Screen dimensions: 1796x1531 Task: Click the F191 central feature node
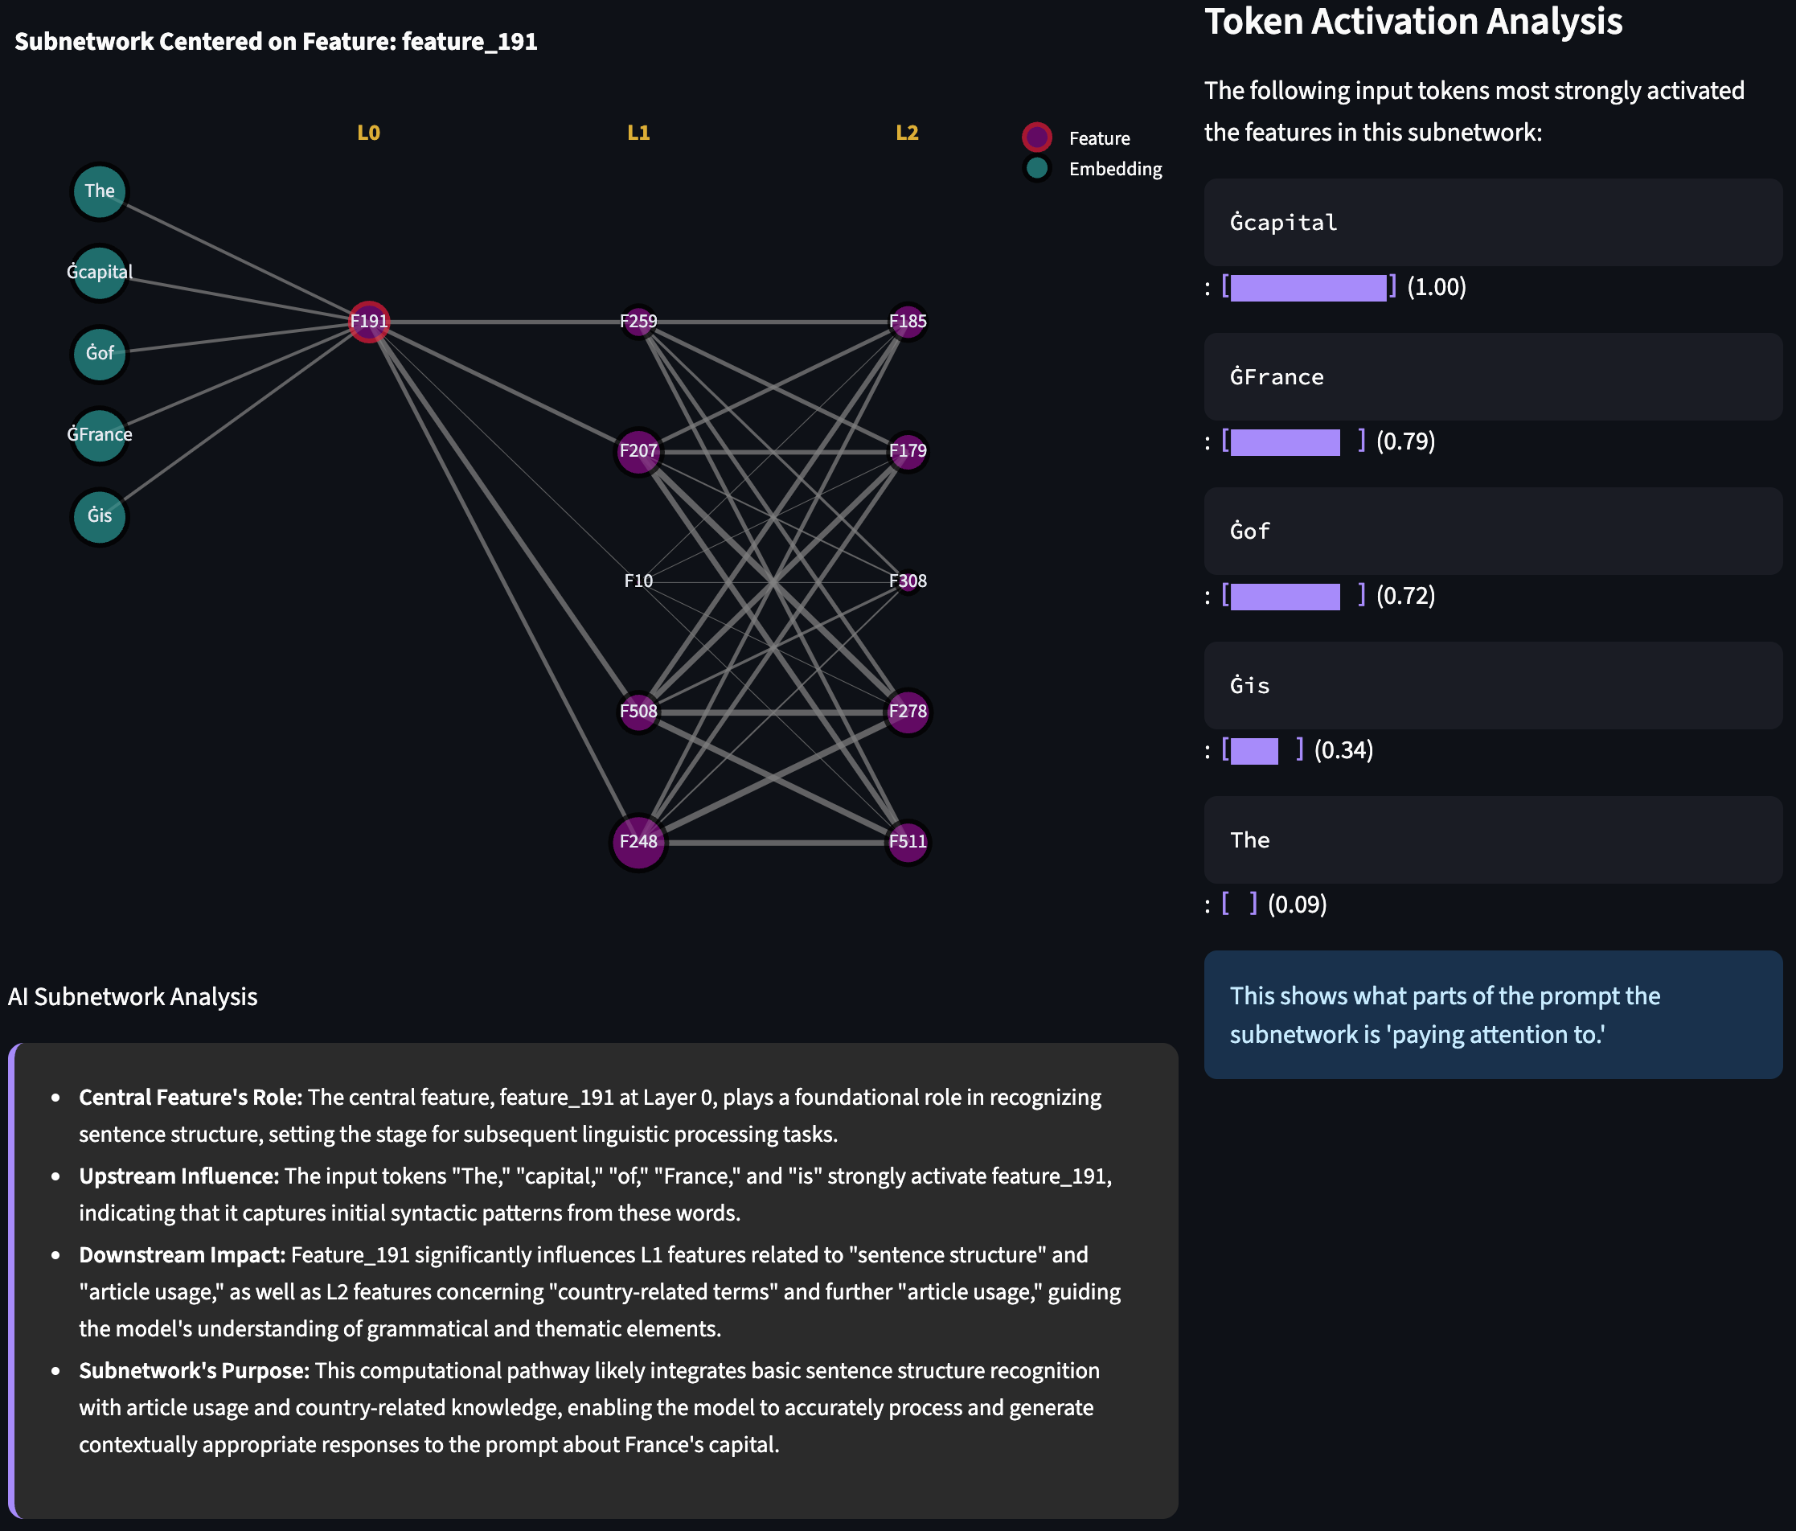pyautogui.click(x=368, y=322)
